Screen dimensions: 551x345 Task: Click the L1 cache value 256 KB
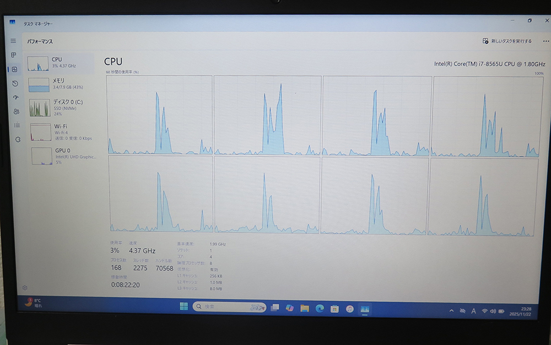(216, 276)
